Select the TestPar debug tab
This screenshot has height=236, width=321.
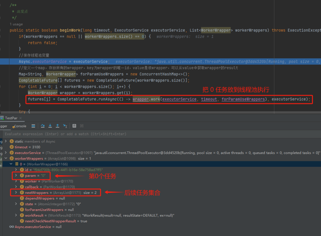[x=11, y=118]
